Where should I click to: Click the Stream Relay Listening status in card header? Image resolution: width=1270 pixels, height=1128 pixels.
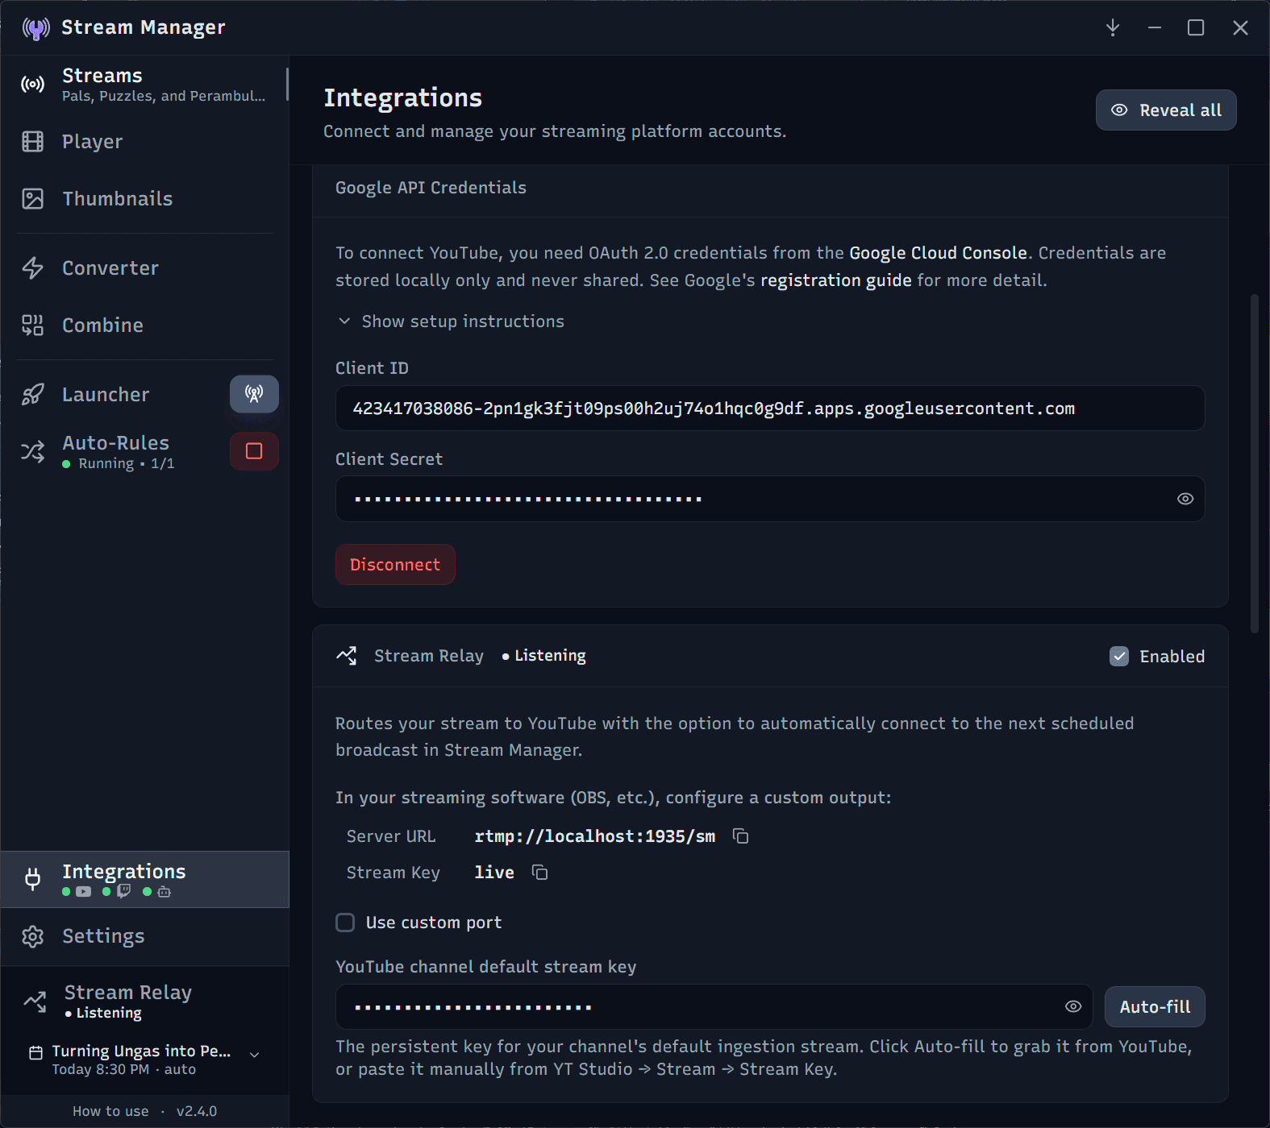click(544, 656)
